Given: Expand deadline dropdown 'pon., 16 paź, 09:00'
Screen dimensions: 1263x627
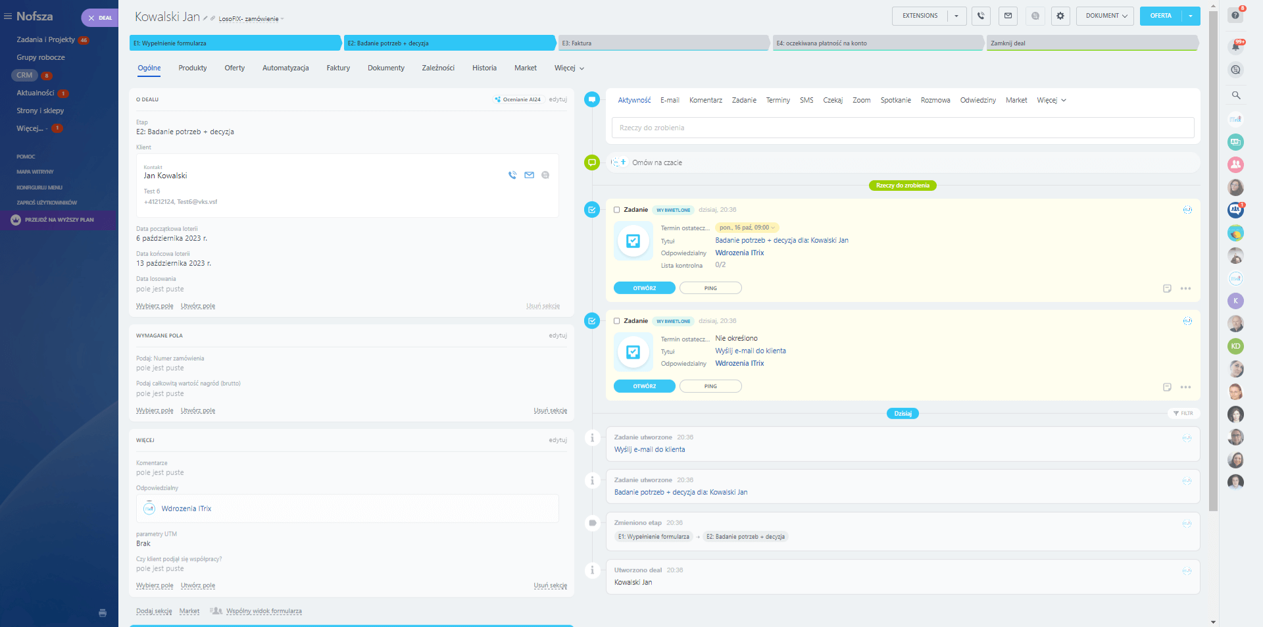Looking at the screenshot, I should tap(747, 228).
